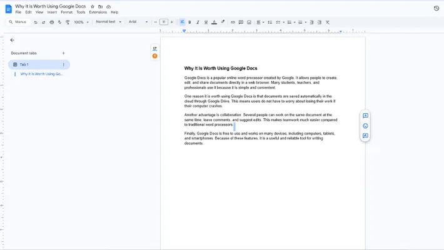
Task: Click the Add comment toolbar icon
Action: pos(241,22)
